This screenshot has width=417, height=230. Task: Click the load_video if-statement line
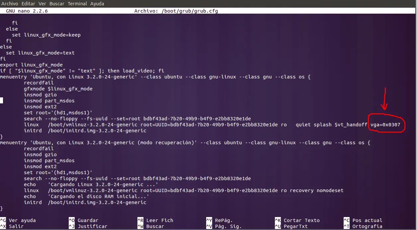tap(82, 71)
